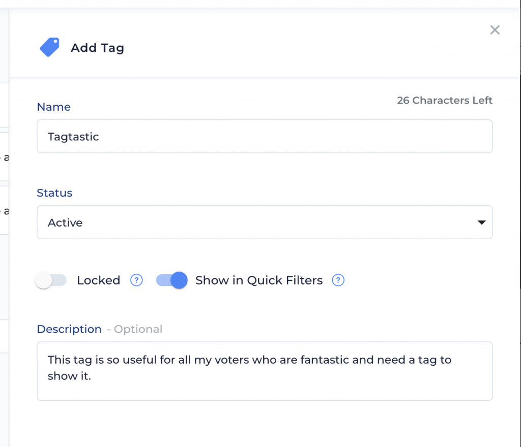Image resolution: width=521 pixels, height=447 pixels.
Task: Place cursor after 'show it.' in description
Action: (x=92, y=376)
